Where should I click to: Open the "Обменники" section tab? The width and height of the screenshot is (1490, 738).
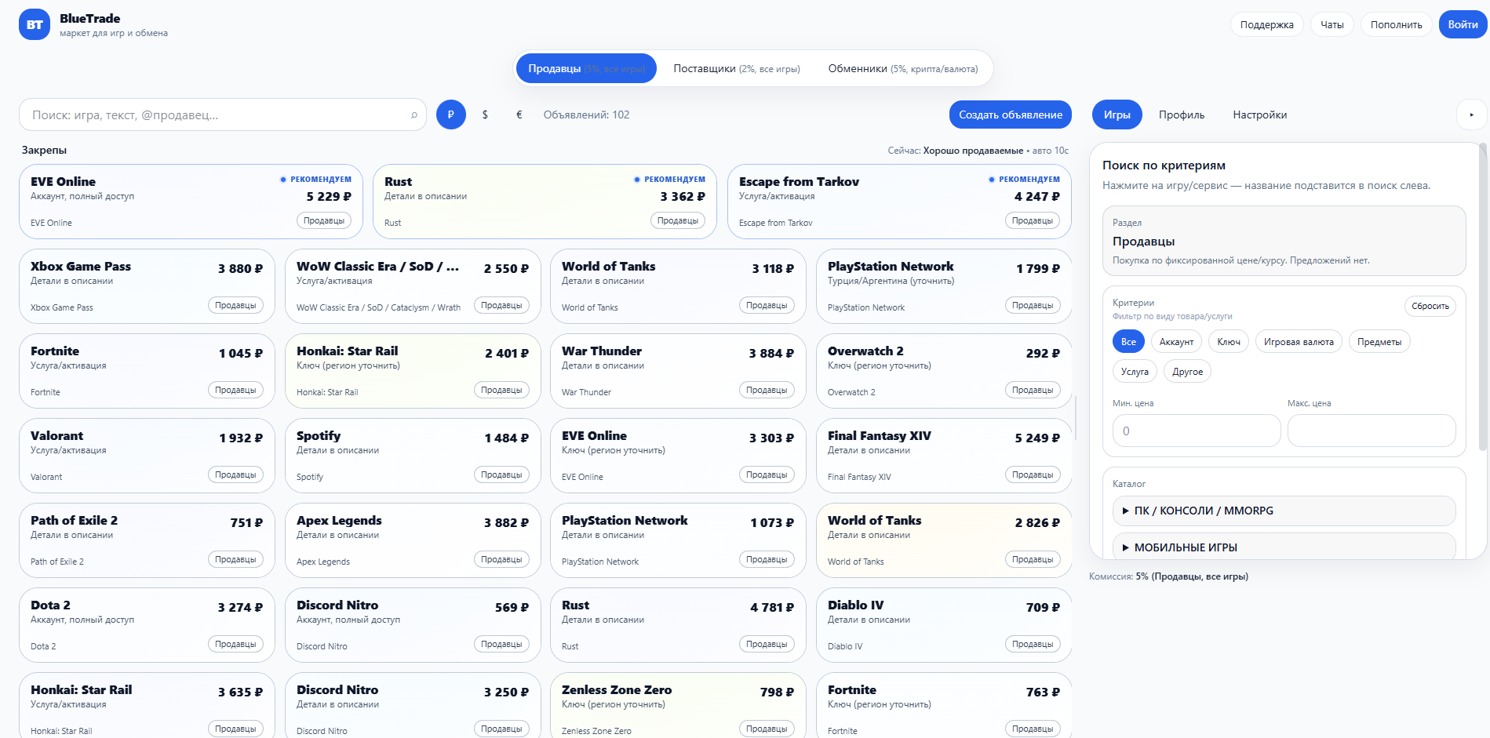(x=903, y=68)
